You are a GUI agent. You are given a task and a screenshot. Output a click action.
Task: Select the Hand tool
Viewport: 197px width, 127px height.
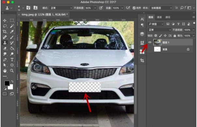point(5,71)
